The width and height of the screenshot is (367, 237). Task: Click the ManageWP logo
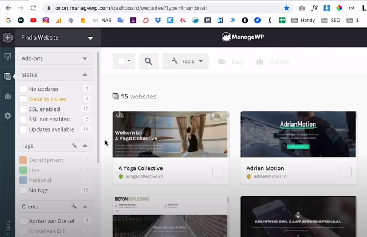pyautogui.click(x=242, y=37)
